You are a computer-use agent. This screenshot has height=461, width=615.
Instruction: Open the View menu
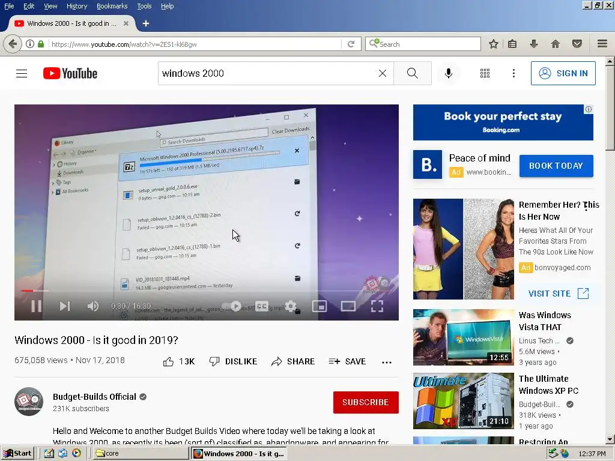tap(50, 6)
